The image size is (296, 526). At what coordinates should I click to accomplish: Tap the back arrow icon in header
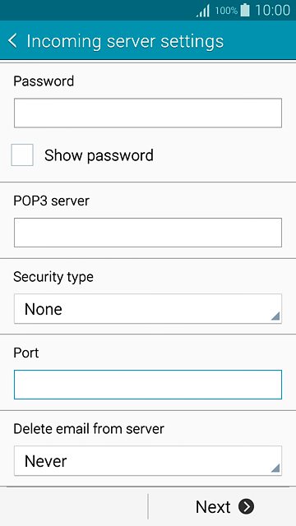[x=12, y=41]
